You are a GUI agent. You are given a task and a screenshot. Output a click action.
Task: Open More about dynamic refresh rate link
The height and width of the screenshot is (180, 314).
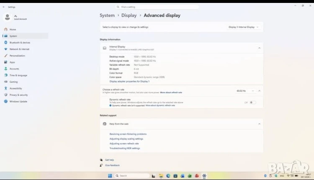pyautogui.click(x=160, y=105)
